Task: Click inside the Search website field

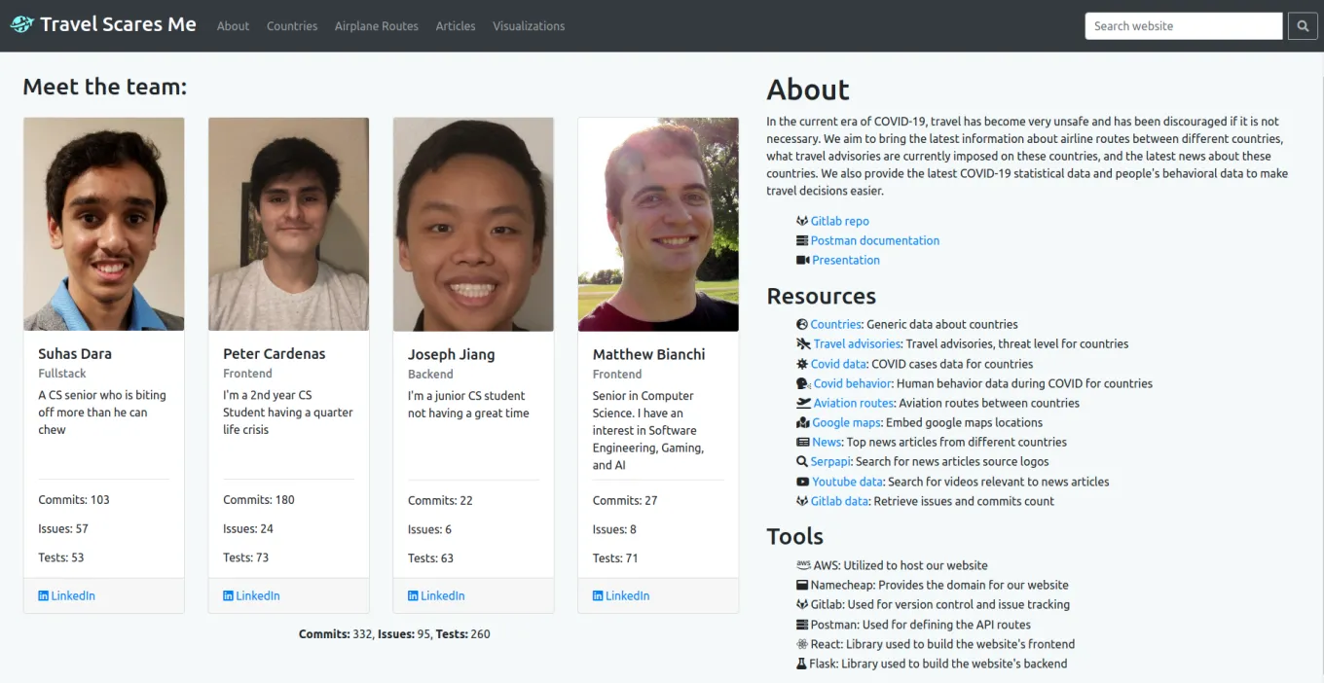Action: click(x=1183, y=25)
